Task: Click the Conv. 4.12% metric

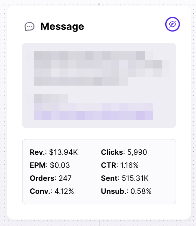Action: 52,191
